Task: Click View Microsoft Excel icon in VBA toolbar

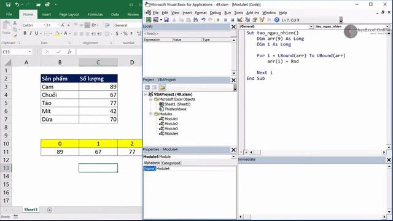Action: pyautogui.click(x=149, y=20)
